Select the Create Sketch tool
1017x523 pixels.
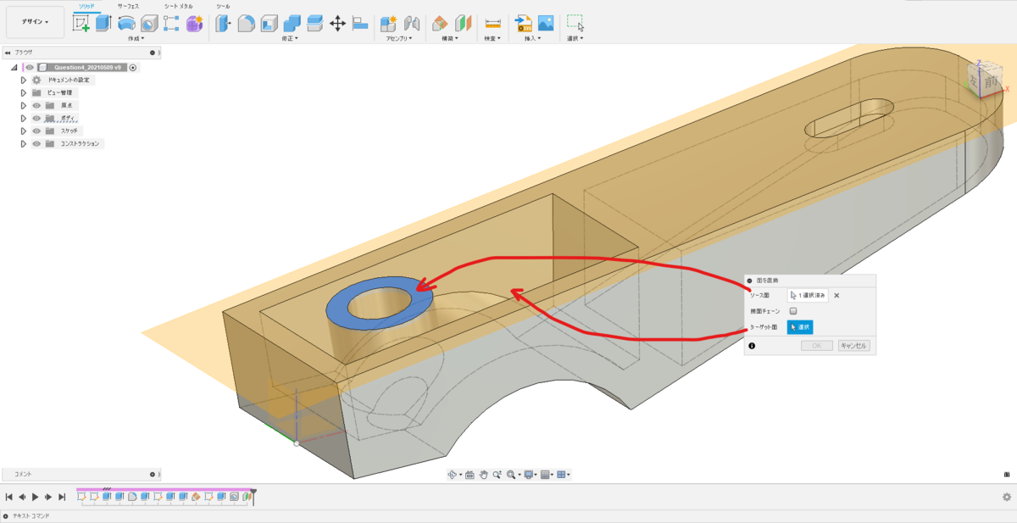(x=81, y=24)
